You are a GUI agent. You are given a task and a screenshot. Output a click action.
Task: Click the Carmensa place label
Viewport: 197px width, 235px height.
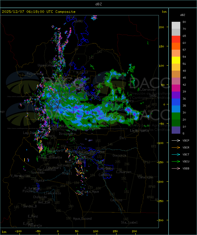tap(105, 175)
